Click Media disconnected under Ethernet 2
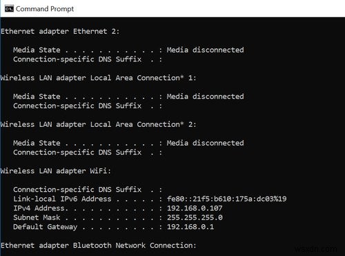Viewport: 345px width, 256px height. click(x=206, y=50)
